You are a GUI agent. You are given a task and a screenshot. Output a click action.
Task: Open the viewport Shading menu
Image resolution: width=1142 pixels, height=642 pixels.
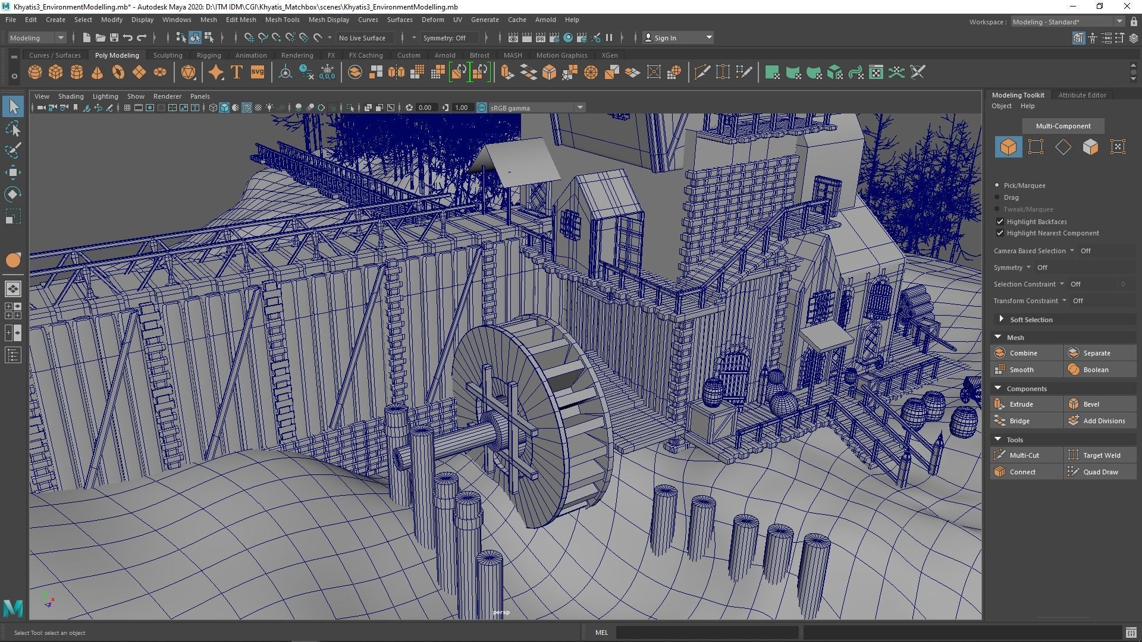[71, 96]
